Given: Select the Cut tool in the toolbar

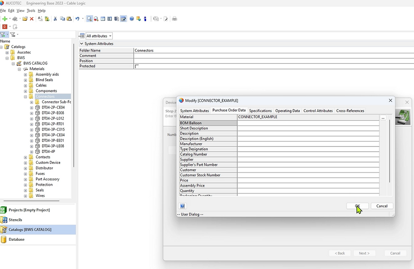Looking at the screenshot, I should [55, 19].
